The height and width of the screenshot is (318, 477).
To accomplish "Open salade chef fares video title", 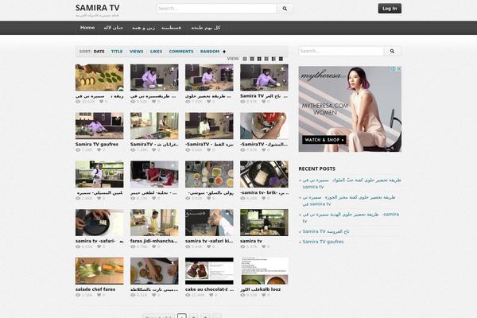I will coord(95,289).
